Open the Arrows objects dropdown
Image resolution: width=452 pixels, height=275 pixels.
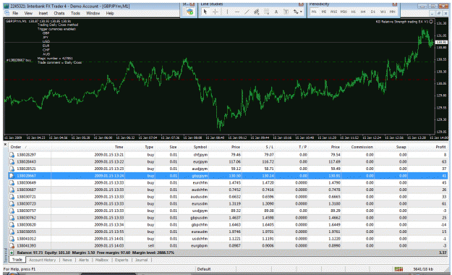coord(298,12)
